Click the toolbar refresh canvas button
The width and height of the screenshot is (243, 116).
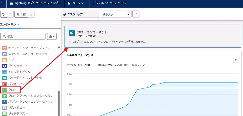(x=136, y=14)
